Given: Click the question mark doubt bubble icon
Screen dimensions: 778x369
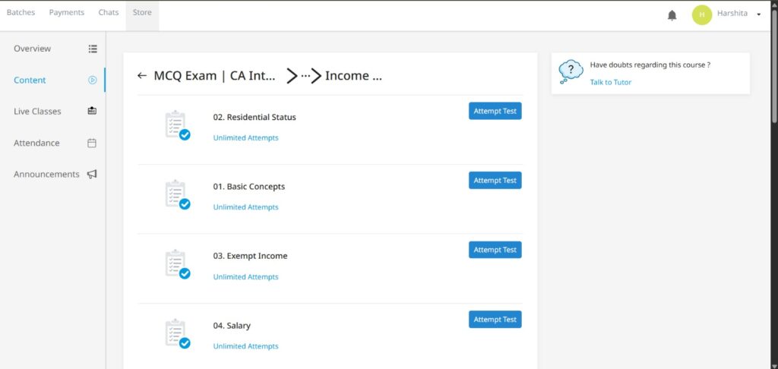Looking at the screenshot, I should point(571,72).
